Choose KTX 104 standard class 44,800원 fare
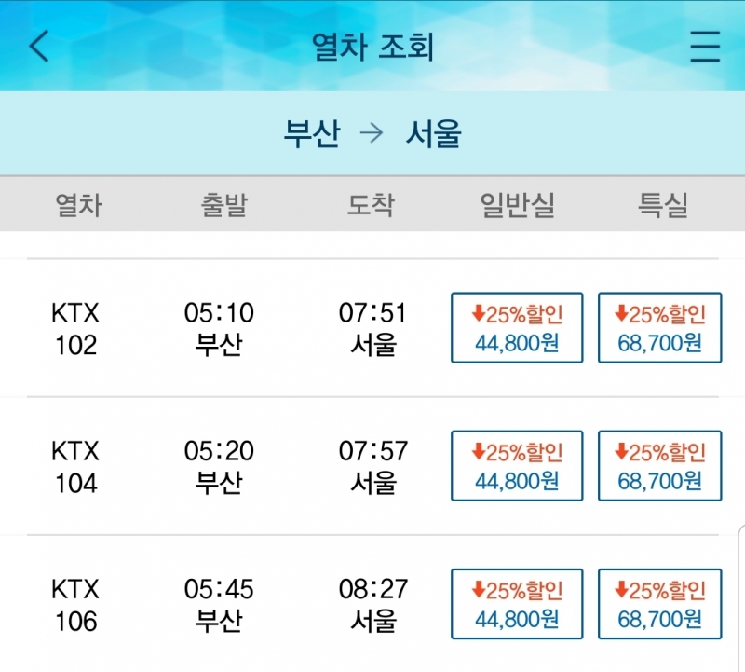Screen dimensions: 745x672 pyautogui.click(x=517, y=465)
